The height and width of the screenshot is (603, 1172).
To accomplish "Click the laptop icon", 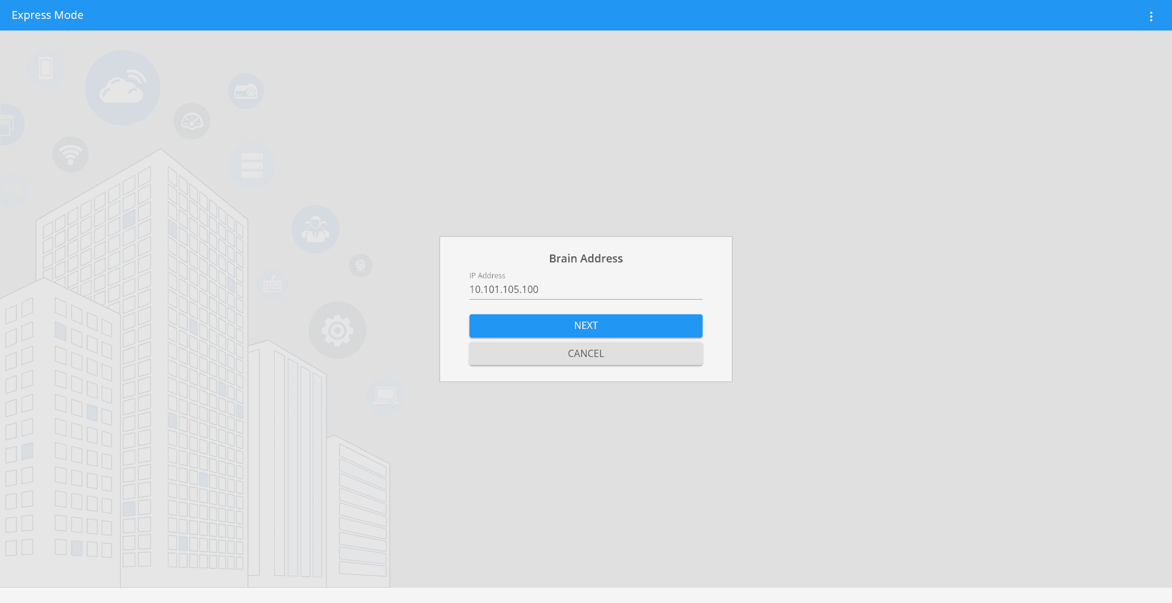I will [x=385, y=396].
